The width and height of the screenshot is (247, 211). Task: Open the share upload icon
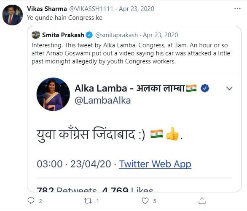pos(202,200)
